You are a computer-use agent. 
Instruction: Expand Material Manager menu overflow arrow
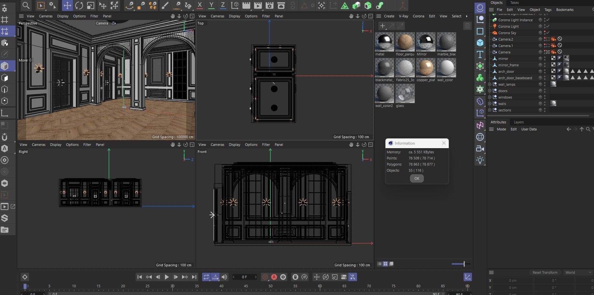coord(466,16)
